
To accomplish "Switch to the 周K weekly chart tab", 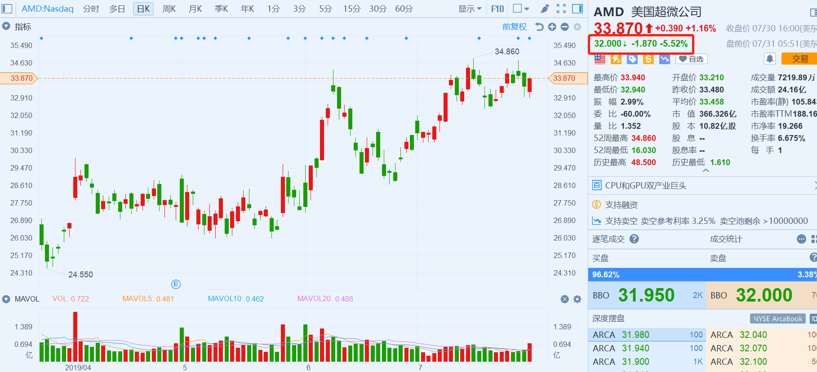I will [x=169, y=9].
